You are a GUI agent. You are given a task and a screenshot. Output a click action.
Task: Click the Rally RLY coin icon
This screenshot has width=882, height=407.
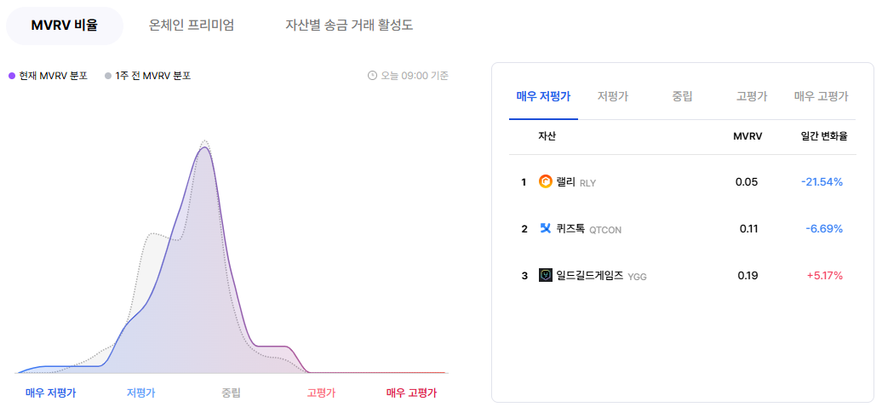click(x=546, y=182)
